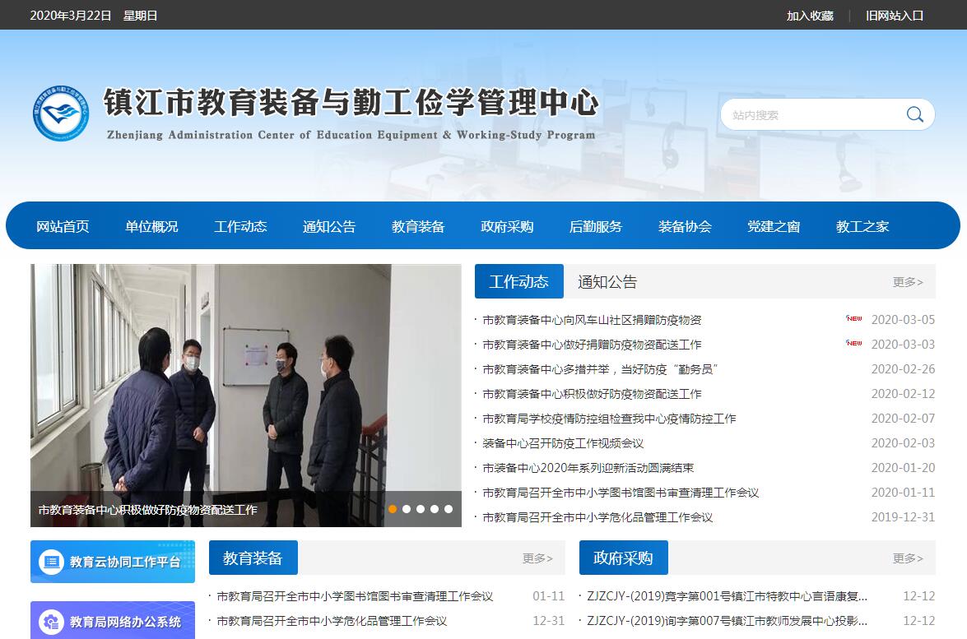The height and width of the screenshot is (639, 967).
Task: Click the search magnifier icon
Action: pos(914,114)
